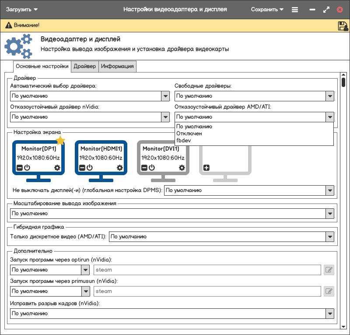Click the vertical scrollbar handle
This screenshot has height=335, width=350.
[x=344, y=82]
